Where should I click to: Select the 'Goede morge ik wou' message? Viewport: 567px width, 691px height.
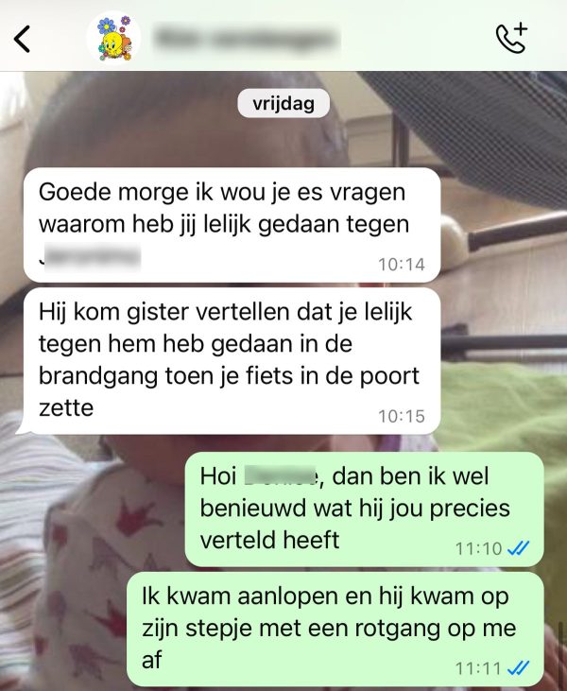point(232,225)
